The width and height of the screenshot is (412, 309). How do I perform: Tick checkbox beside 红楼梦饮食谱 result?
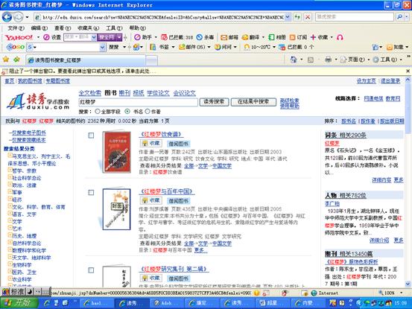(x=91, y=136)
